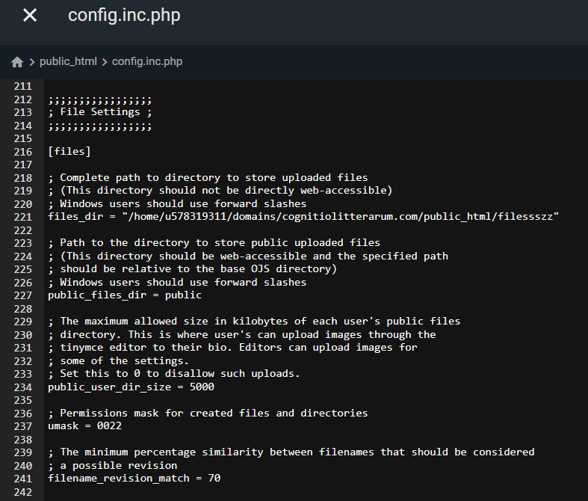The height and width of the screenshot is (501, 588).
Task: Click empty line 242 in editor
Action: tap(315, 491)
